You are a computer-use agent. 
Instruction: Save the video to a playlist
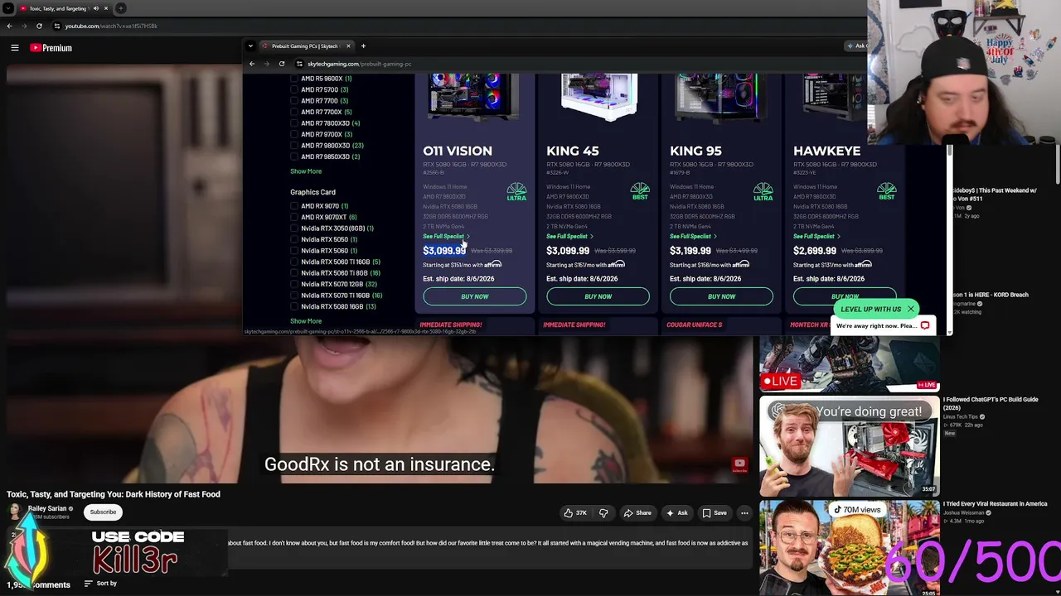(x=715, y=513)
